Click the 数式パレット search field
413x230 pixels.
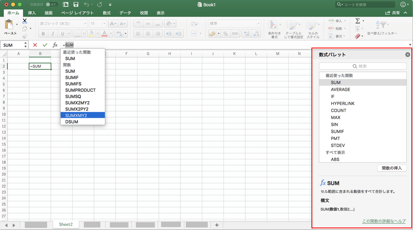pos(363,66)
